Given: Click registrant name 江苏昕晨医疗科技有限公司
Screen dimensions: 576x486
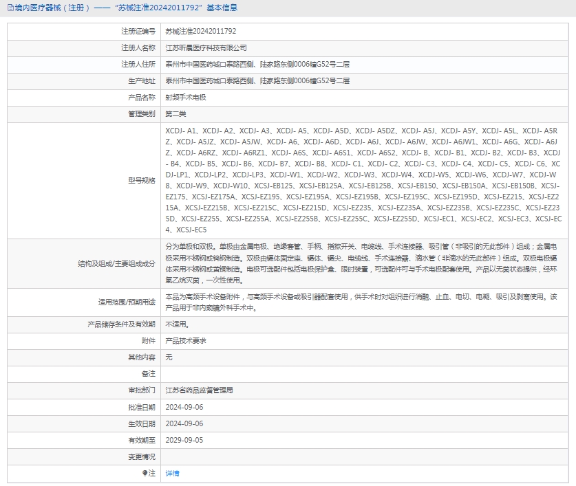Looking at the screenshot, I should (x=206, y=48).
